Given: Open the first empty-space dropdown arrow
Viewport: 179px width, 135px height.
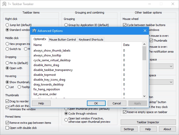Looking at the screenshot, I should (x=171, y=66).
